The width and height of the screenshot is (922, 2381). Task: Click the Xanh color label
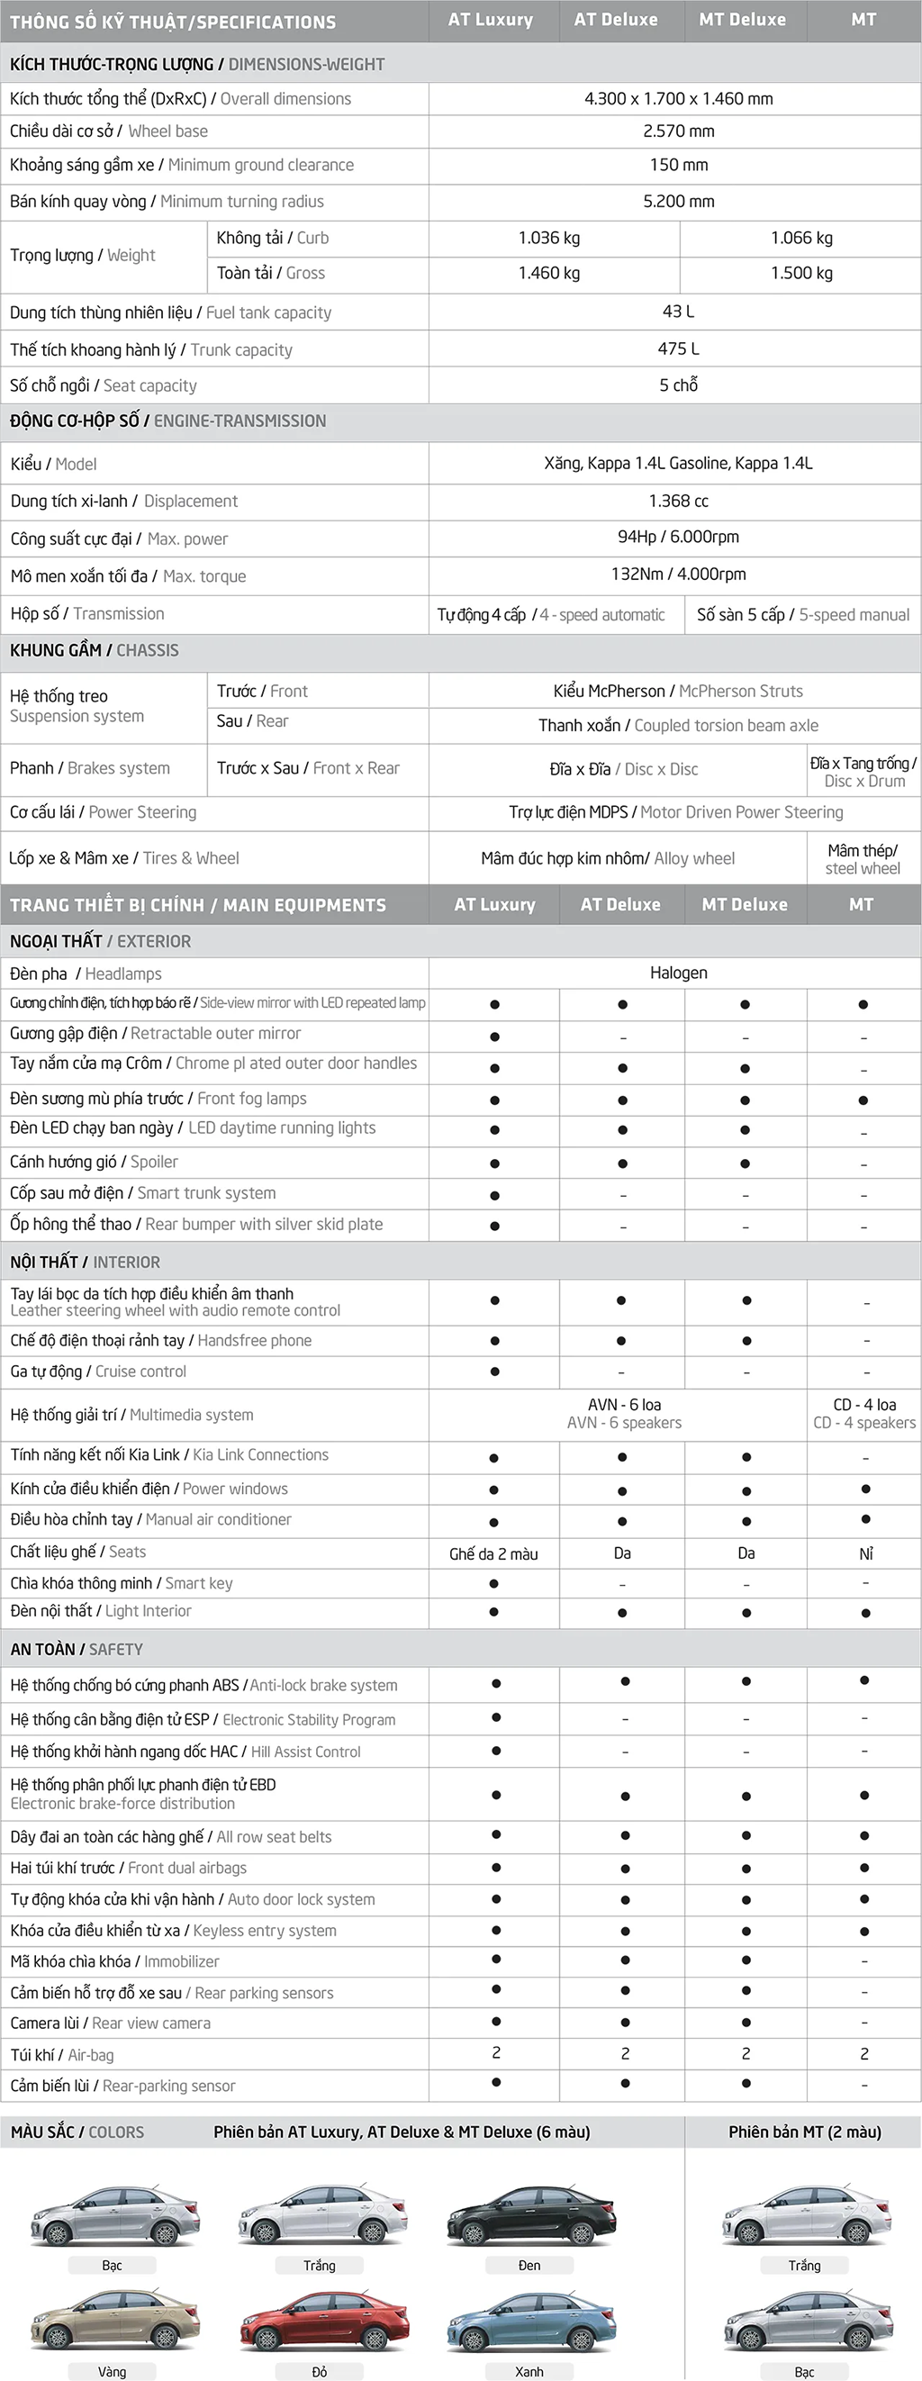(529, 2372)
